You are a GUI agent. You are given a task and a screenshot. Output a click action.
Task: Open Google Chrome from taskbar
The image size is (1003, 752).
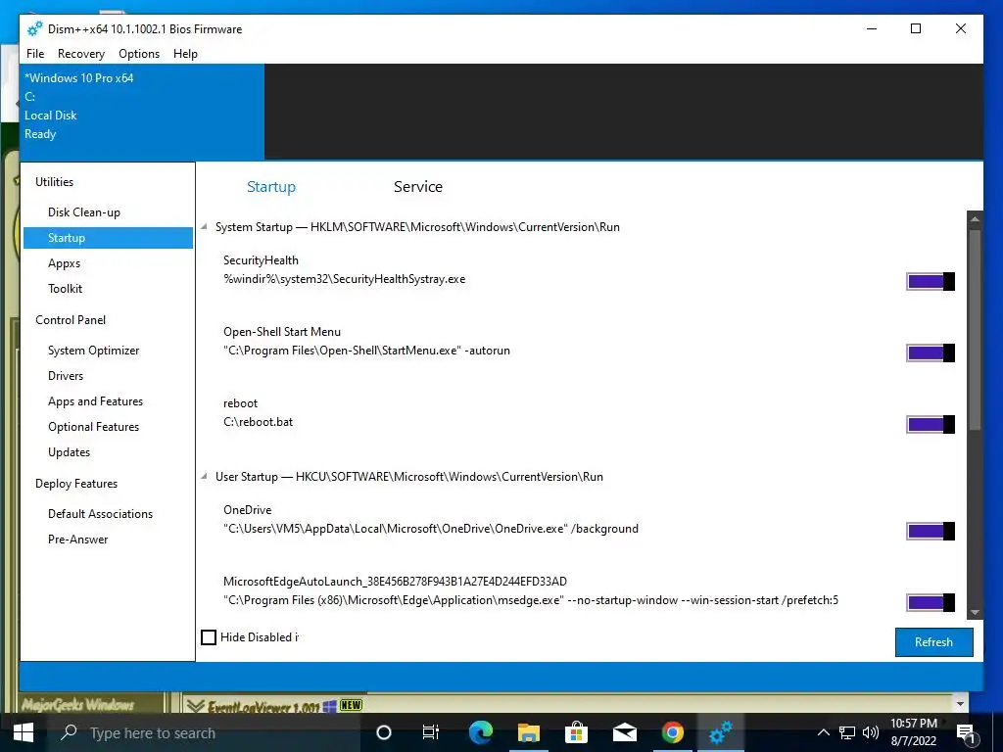[672, 732]
